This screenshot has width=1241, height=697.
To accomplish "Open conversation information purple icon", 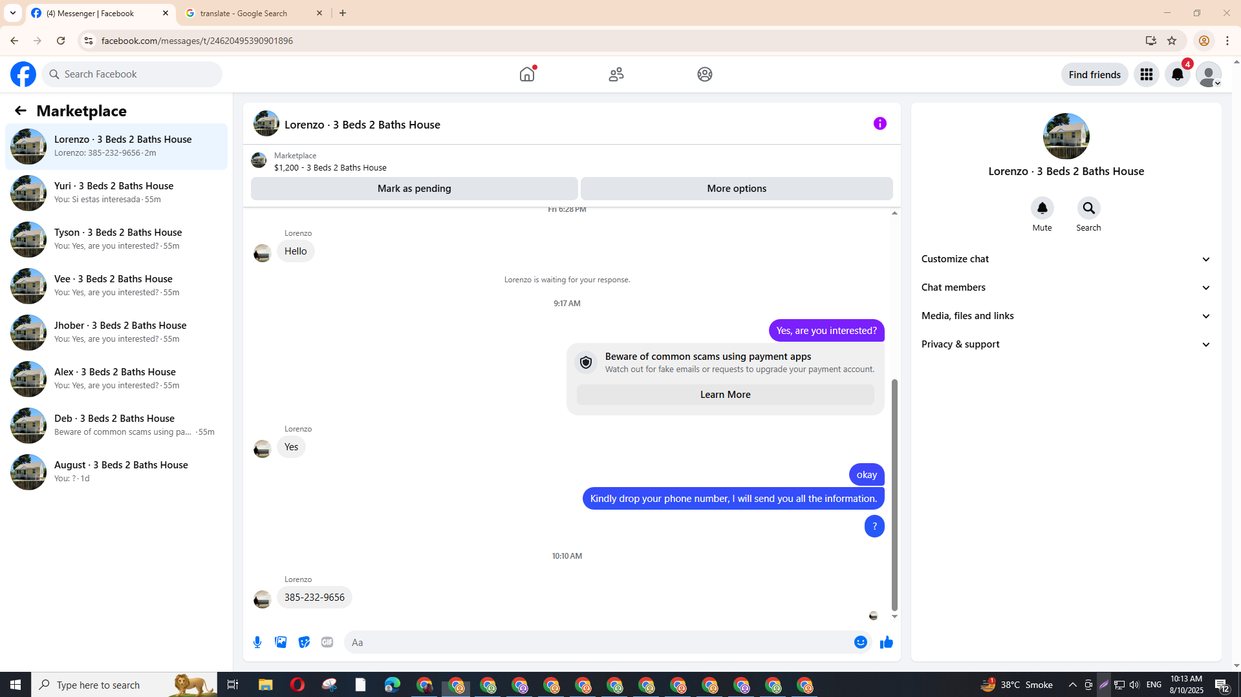I will (880, 123).
